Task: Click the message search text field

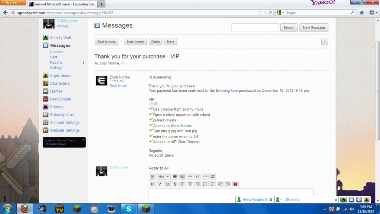Action: (255, 27)
